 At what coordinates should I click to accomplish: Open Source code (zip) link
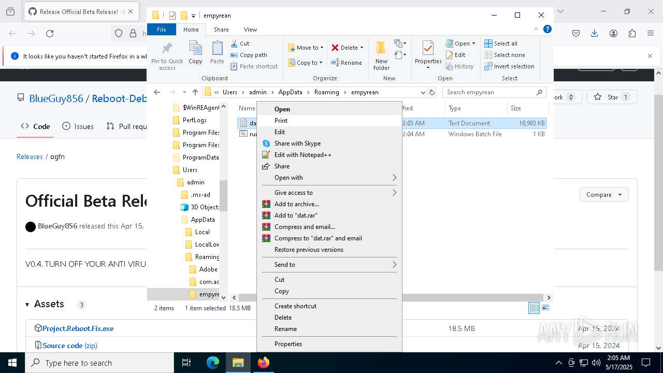click(x=69, y=346)
